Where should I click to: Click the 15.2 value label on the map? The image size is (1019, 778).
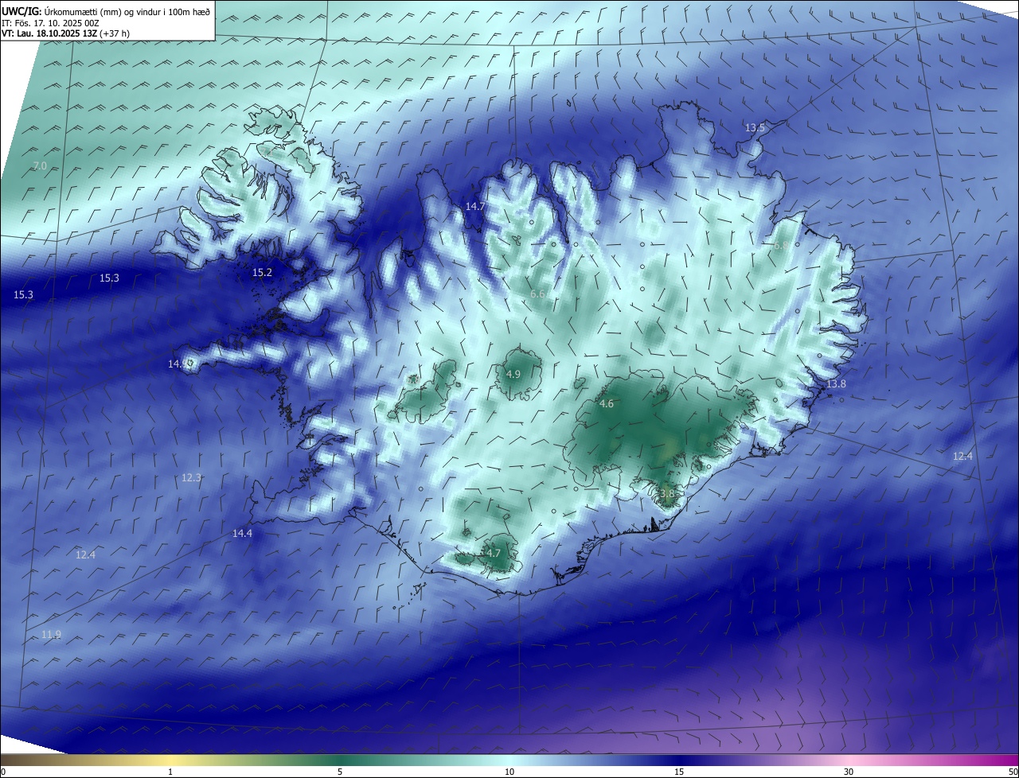click(x=262, y=272)
